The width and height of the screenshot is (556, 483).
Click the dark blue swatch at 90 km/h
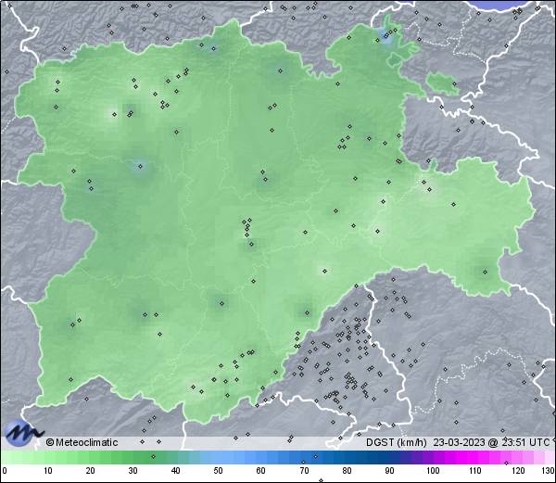tap(389, 457)
